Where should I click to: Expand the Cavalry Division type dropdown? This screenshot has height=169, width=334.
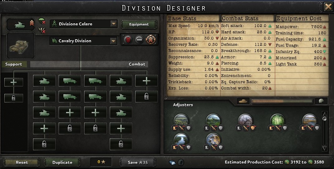(114, 41)
